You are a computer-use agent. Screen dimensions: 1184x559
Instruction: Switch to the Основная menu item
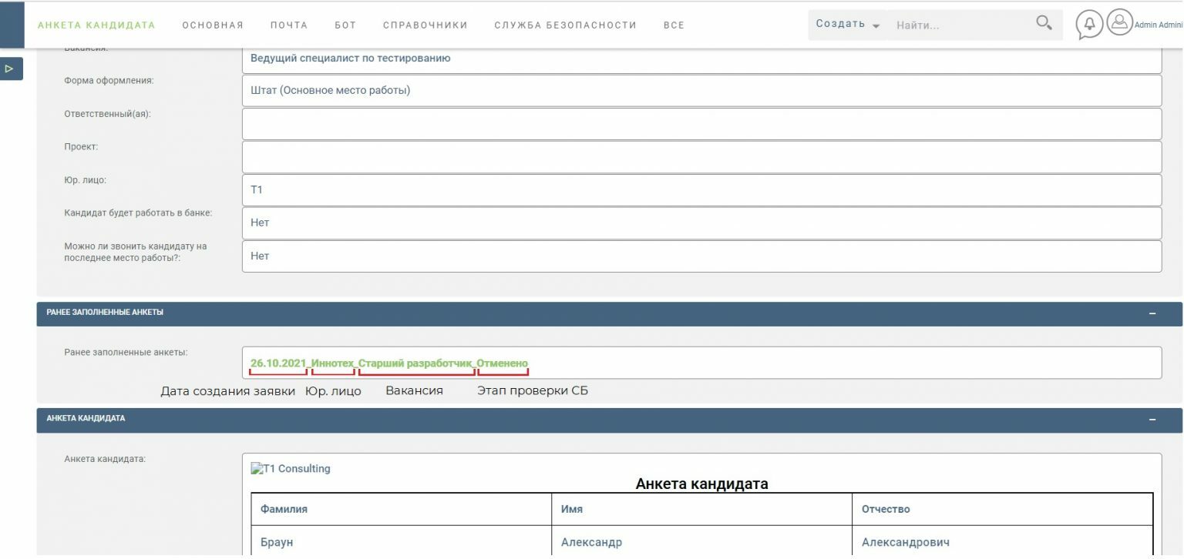(x=213, y=25)
